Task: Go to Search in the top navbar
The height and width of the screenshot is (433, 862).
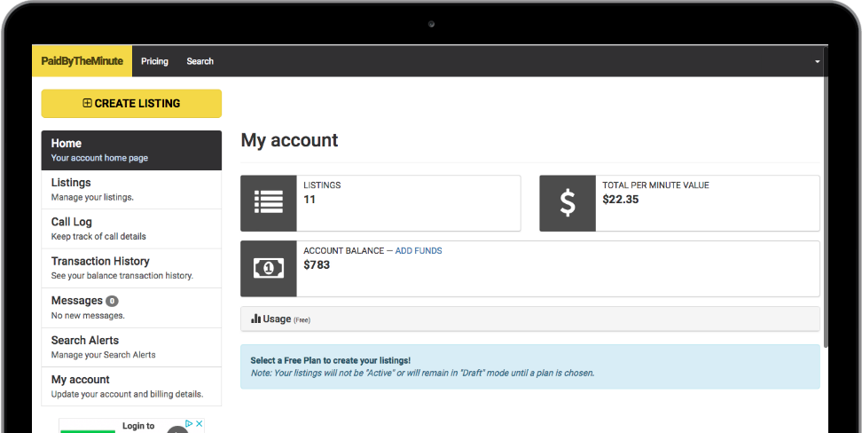Action: [200, 61]
